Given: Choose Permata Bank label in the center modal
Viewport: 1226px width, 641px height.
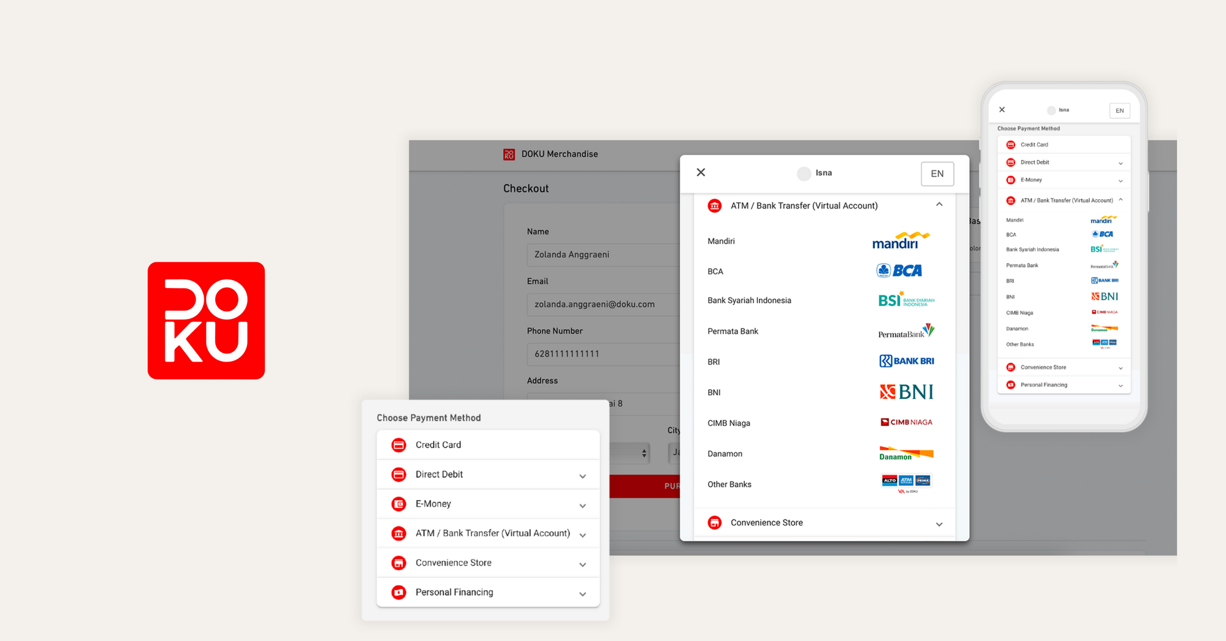Looking at the screenshot, I should [733, 332].
